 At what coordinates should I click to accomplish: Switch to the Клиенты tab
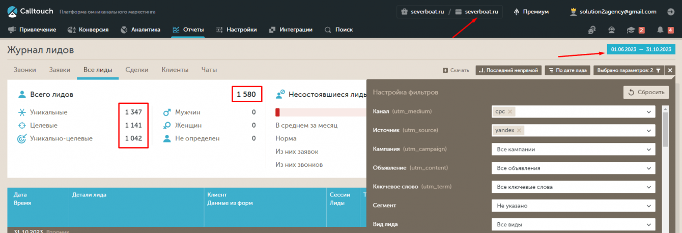tap(175, 70)
